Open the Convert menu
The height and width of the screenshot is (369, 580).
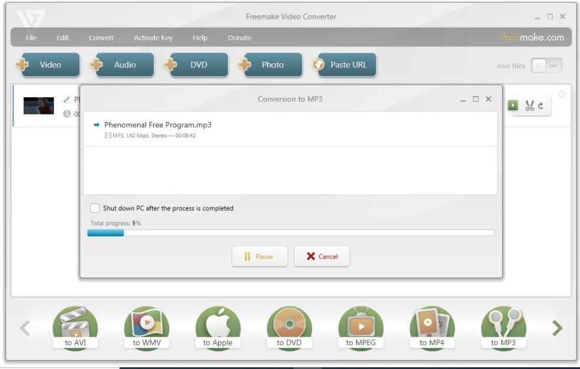tap(101, 38)
